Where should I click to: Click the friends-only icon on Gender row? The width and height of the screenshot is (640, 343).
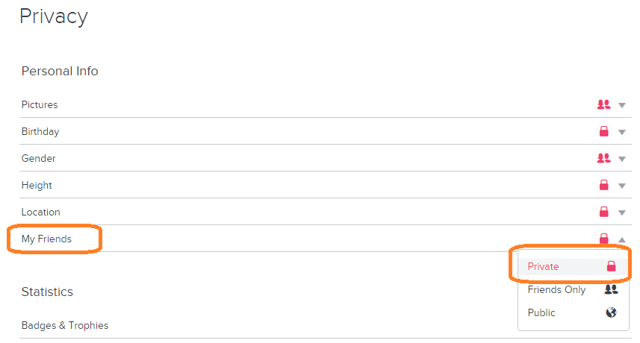[x=603, y=159]
